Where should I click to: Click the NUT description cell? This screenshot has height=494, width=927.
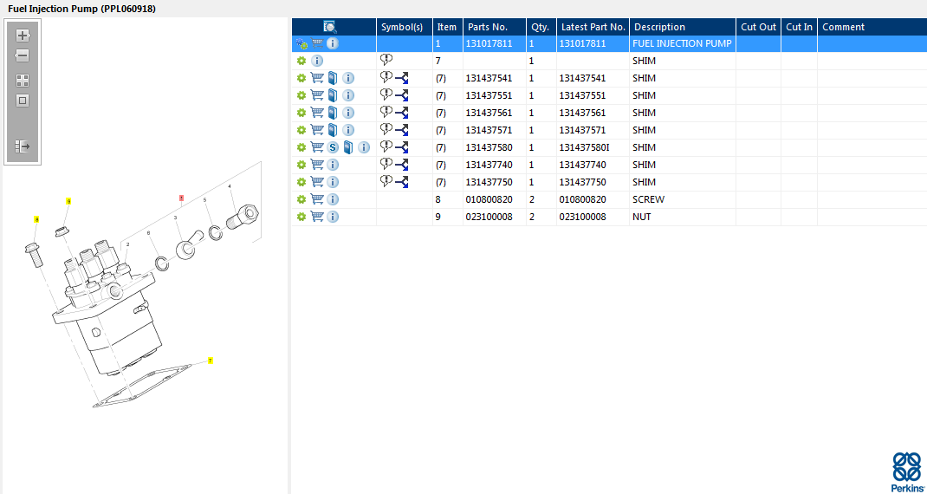click(x=682, y=218)
